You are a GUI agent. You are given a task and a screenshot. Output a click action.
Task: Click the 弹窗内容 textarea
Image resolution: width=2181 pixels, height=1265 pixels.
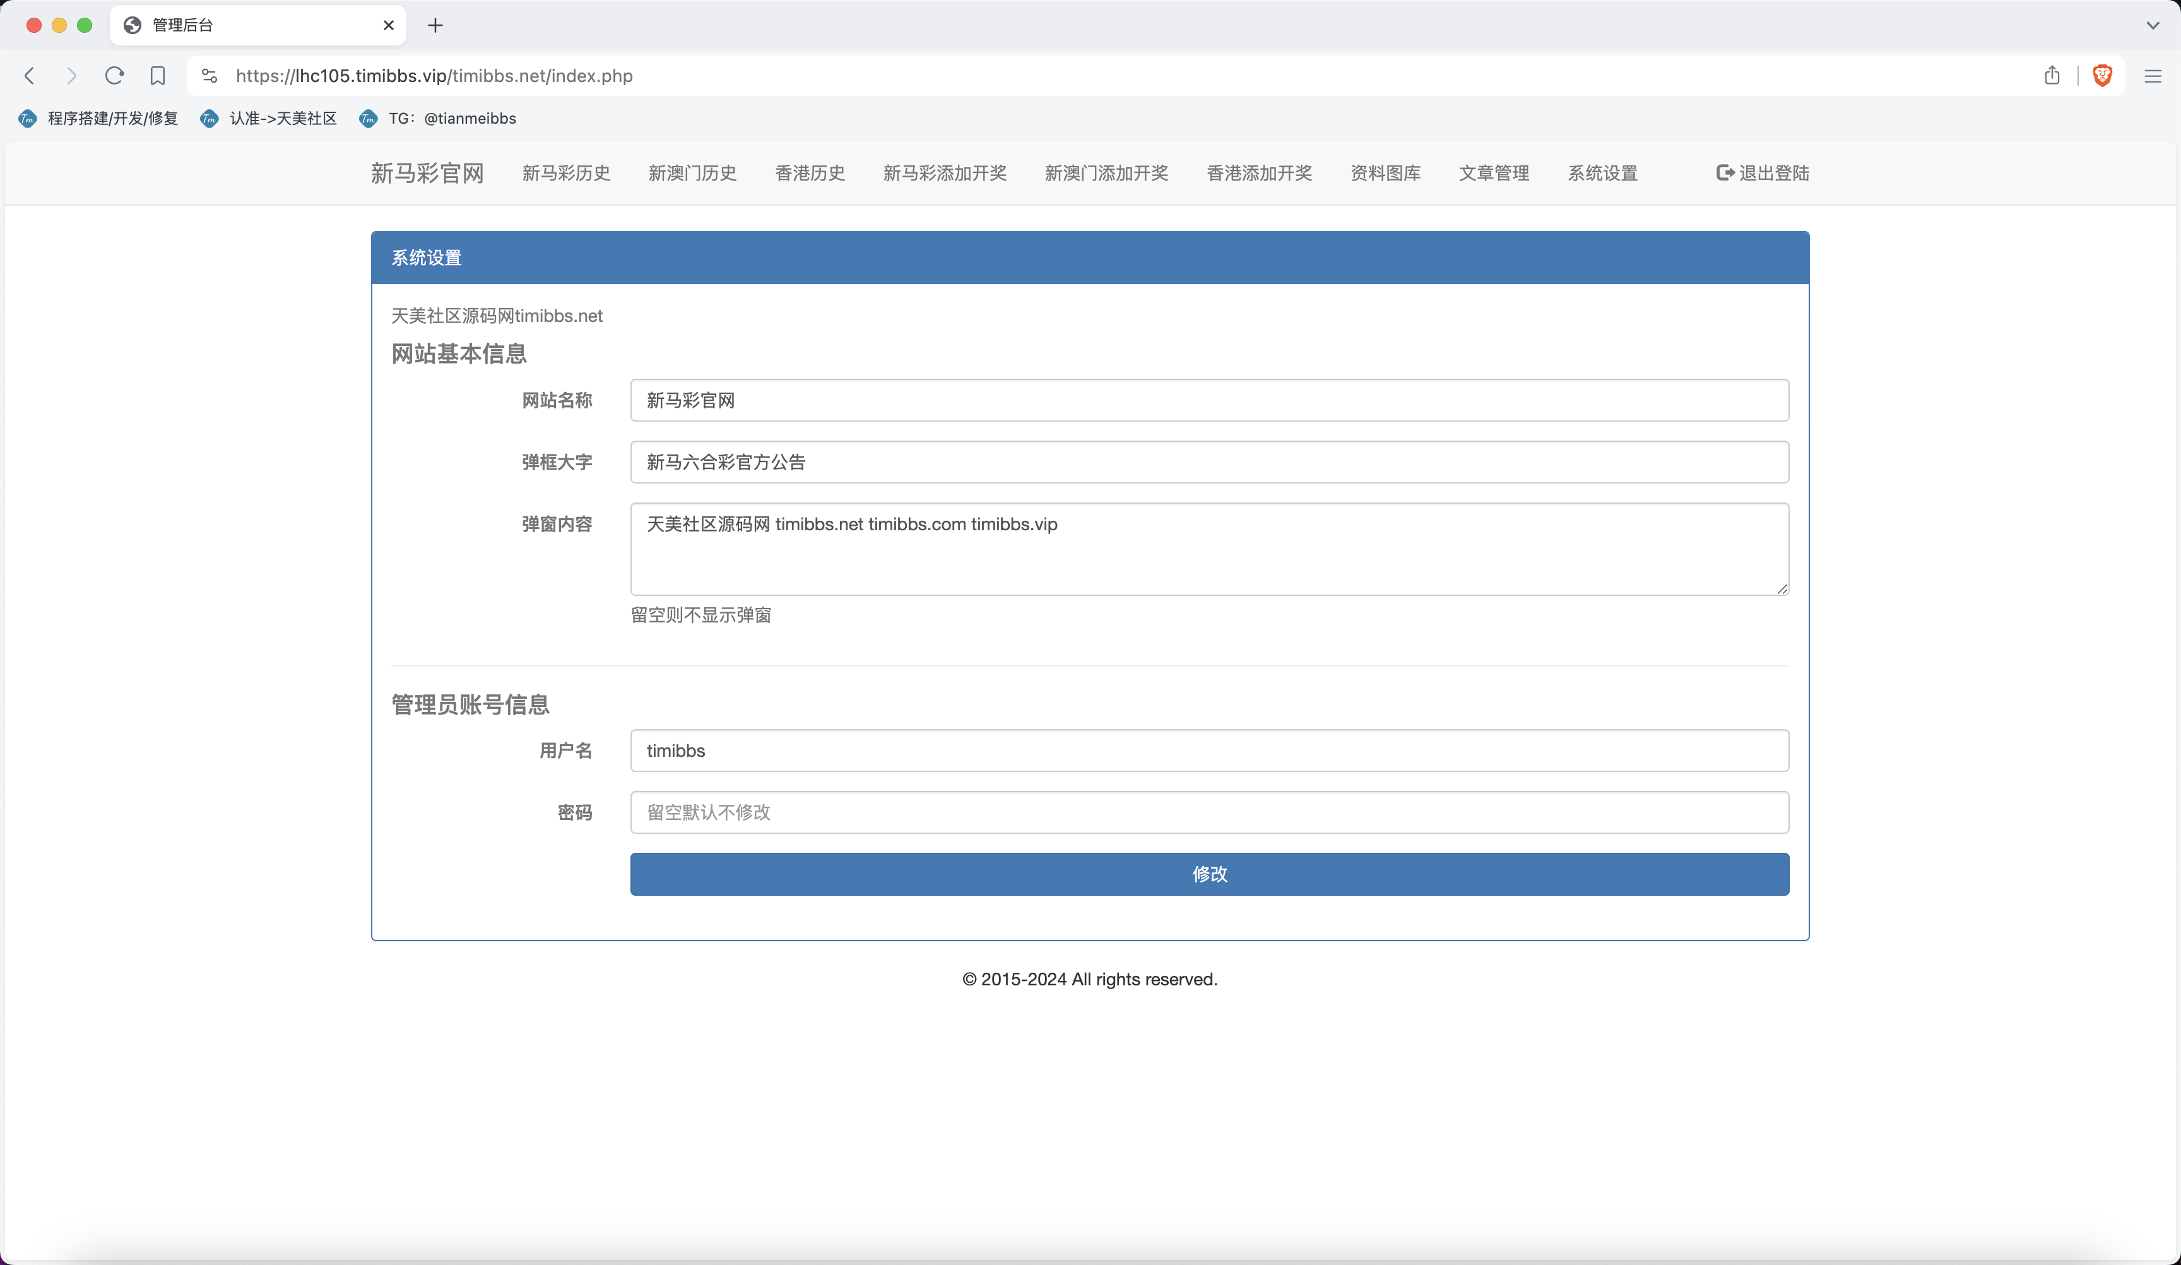(x=1209, y=549)
